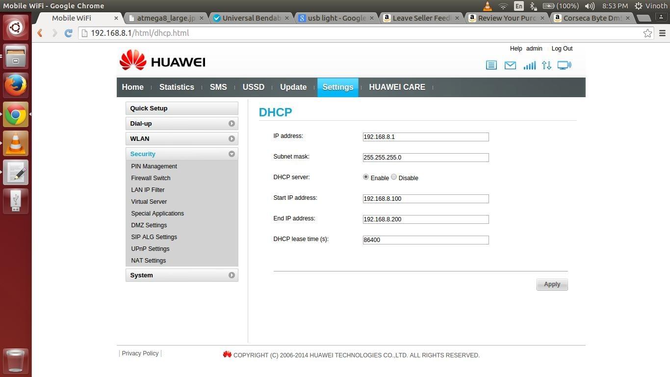
Task: Open the Privacy Policy link
Action: [140, 353]
